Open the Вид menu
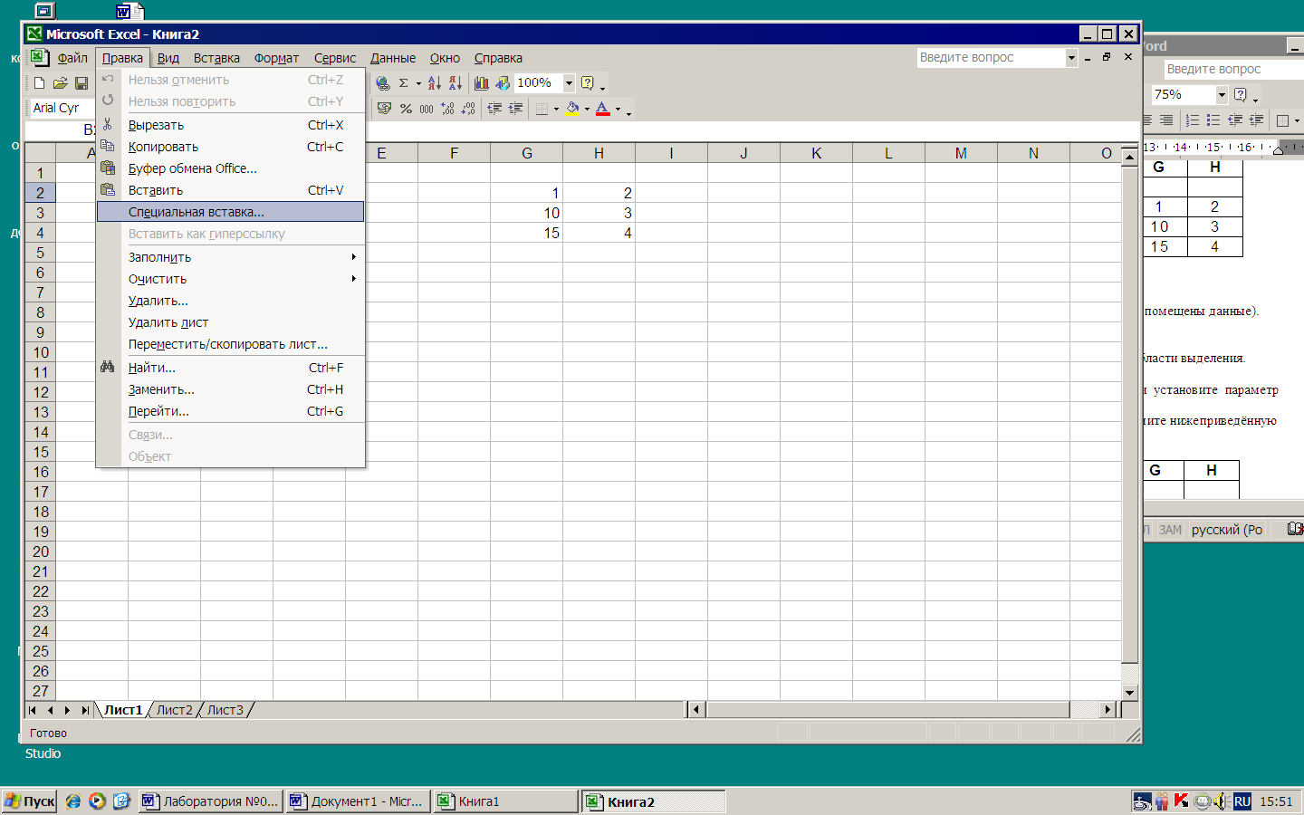The image size is (1304, 815). pos(168,58)
